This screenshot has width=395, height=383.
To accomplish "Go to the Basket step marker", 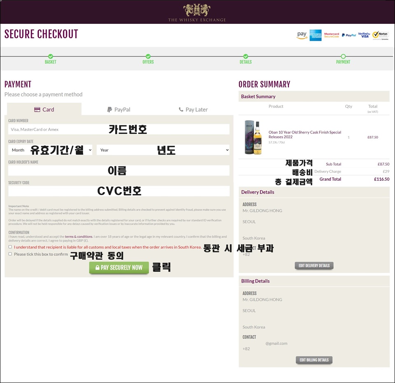I will (x=51, y=56).
